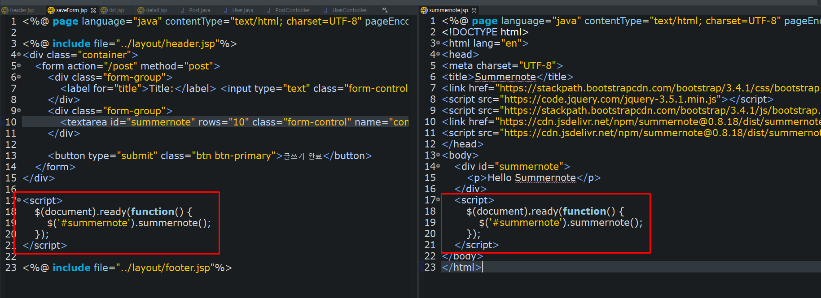Click the textarea id="summernote" line
The image size is (821, 298).
point(234,122)
